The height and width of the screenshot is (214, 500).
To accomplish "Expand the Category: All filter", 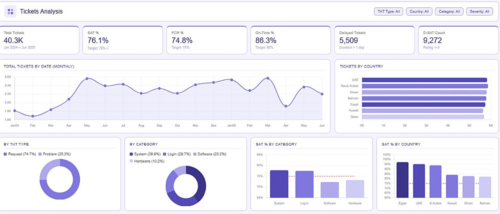I will [449, 11].
